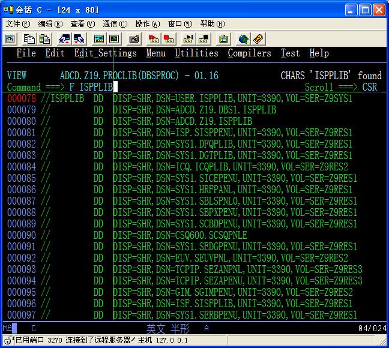Screen dimensions: 389x348
Task: Open the 文件(F) menu
Action: [x=18, y=24]
